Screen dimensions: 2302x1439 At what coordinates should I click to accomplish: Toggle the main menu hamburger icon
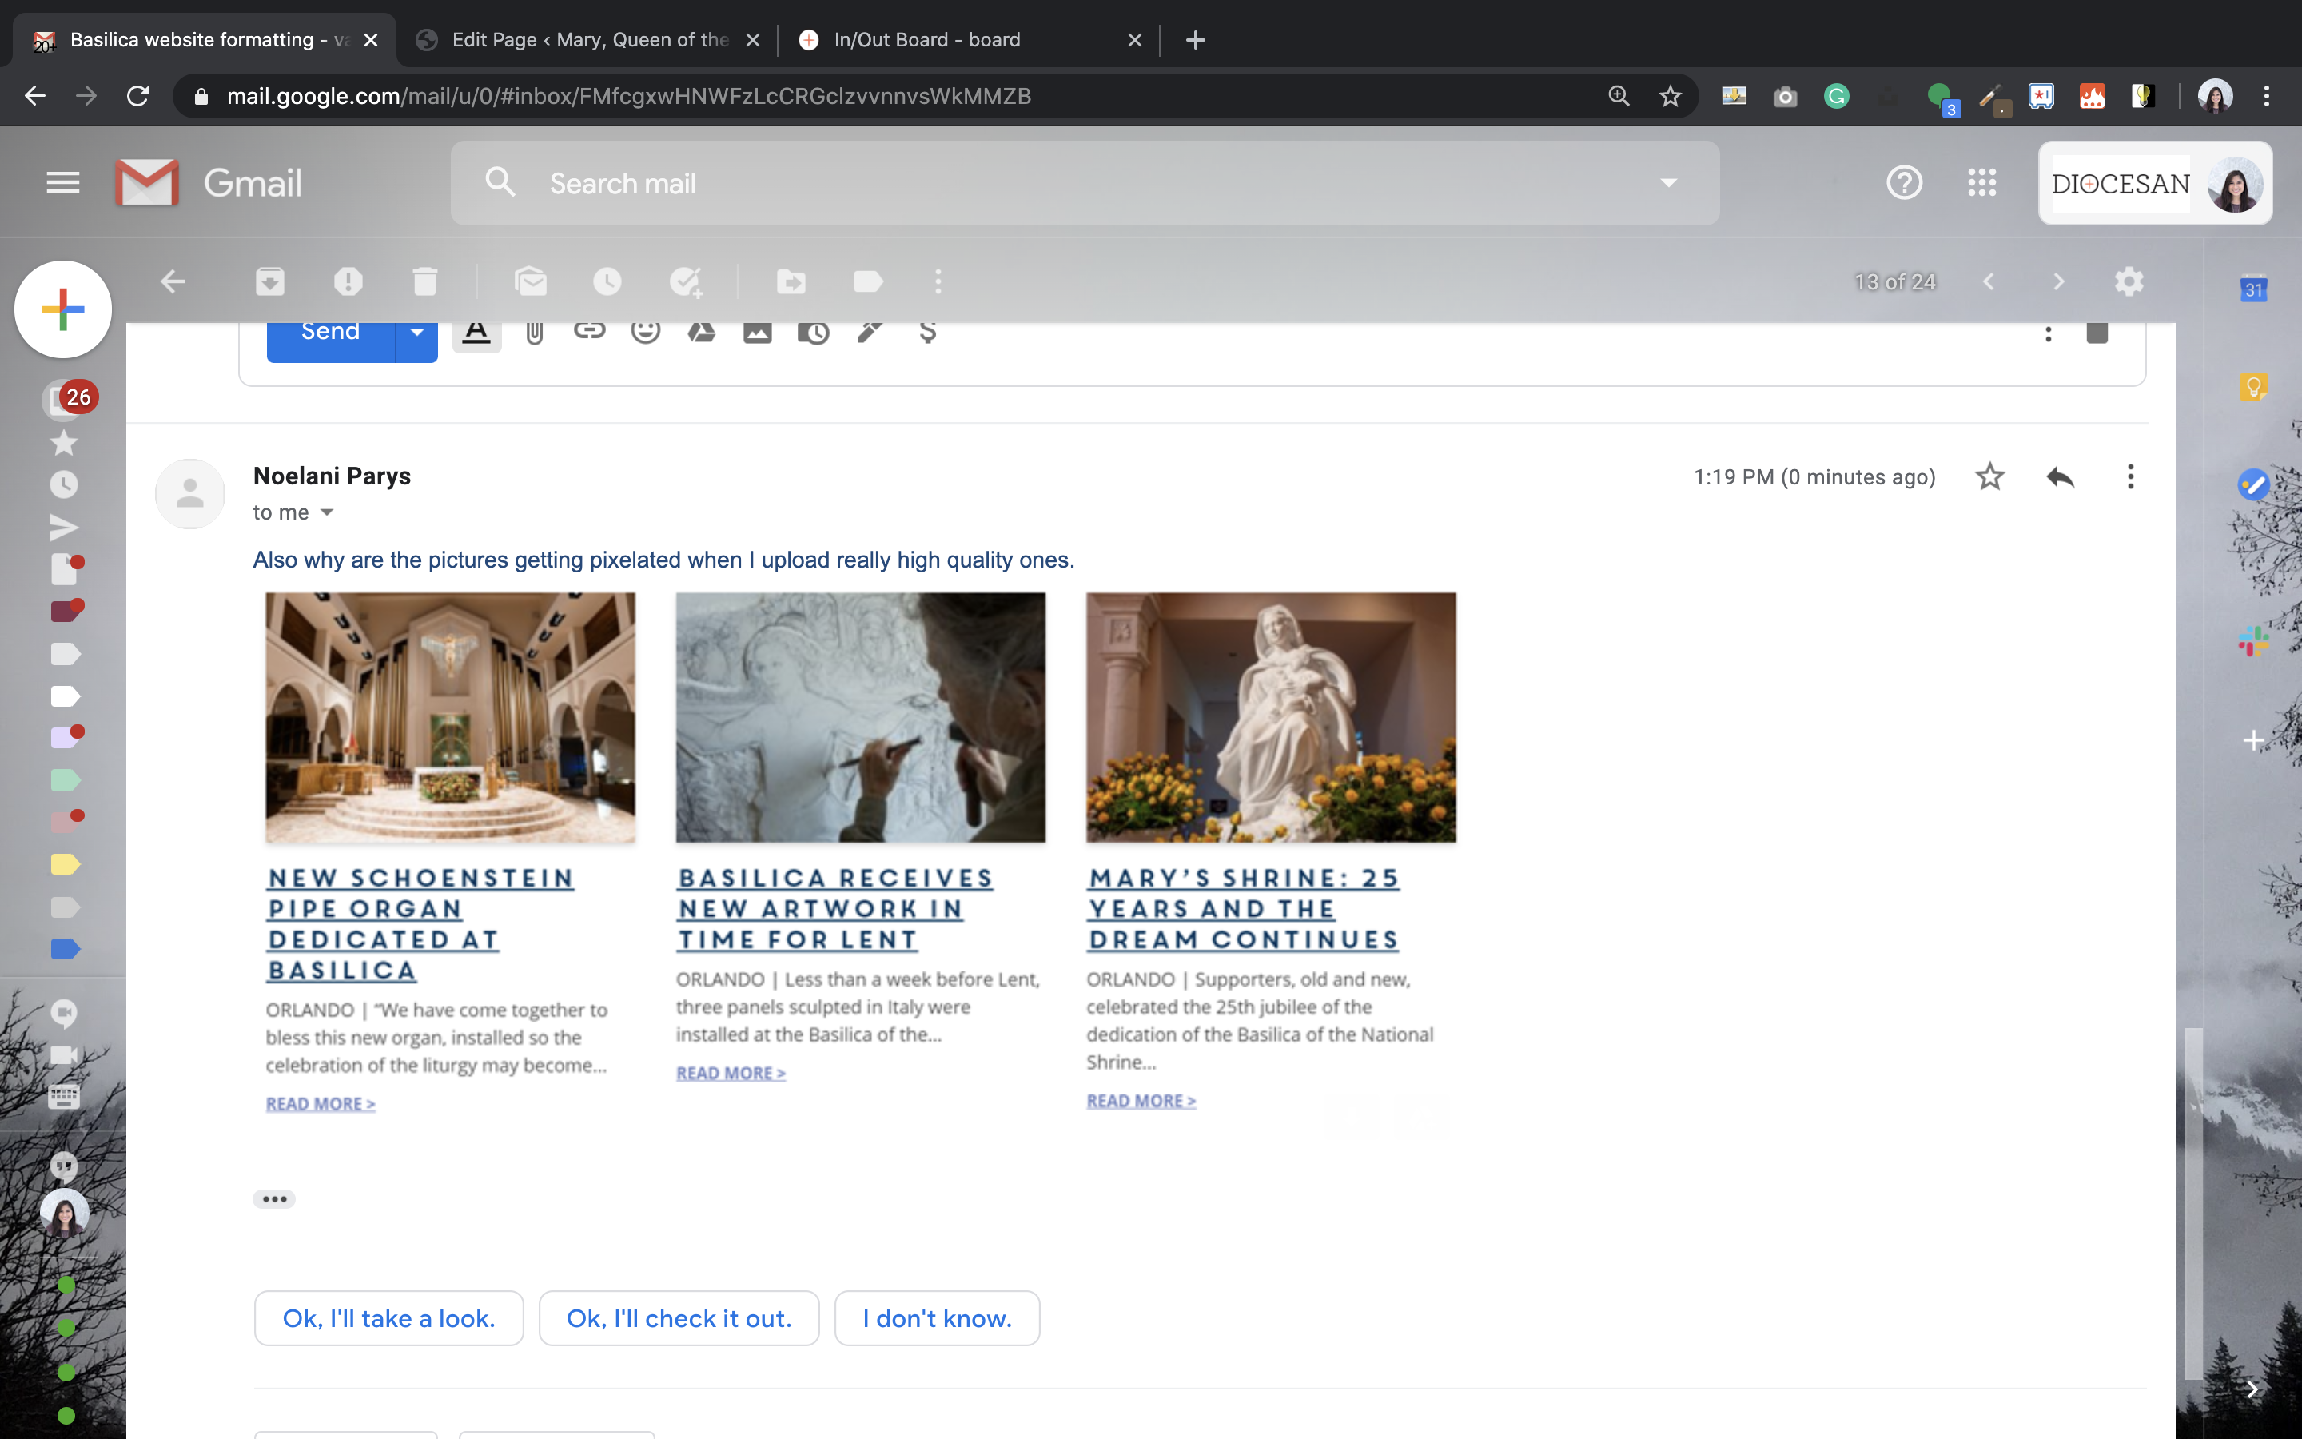(63, 183)
